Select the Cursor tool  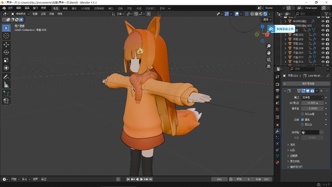tap(6, 36)
